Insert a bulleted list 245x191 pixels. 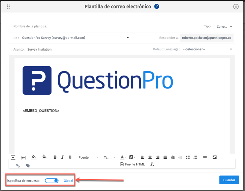click(188, 157)
